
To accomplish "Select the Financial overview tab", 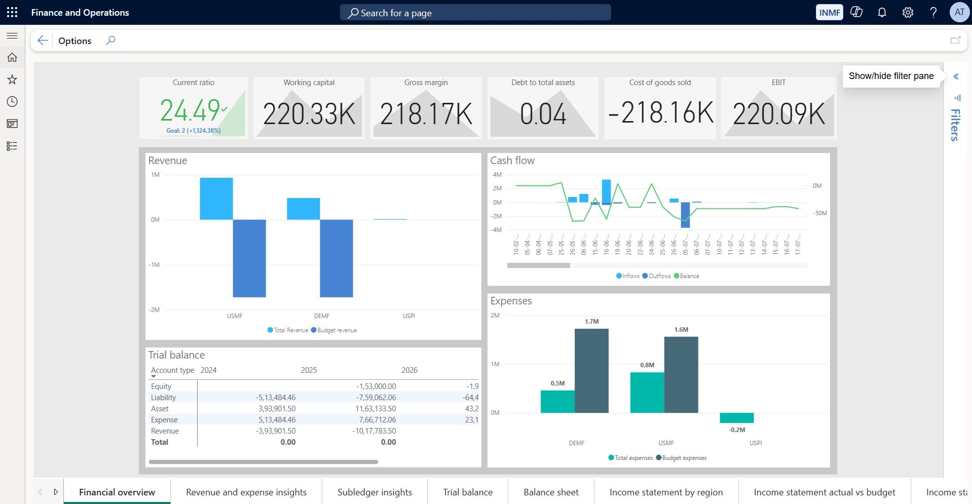I will 117,492.
